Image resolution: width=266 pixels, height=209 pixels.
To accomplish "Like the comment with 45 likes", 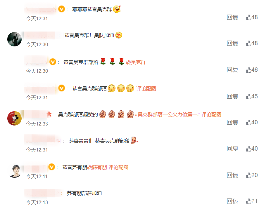I will coord(252,96).
